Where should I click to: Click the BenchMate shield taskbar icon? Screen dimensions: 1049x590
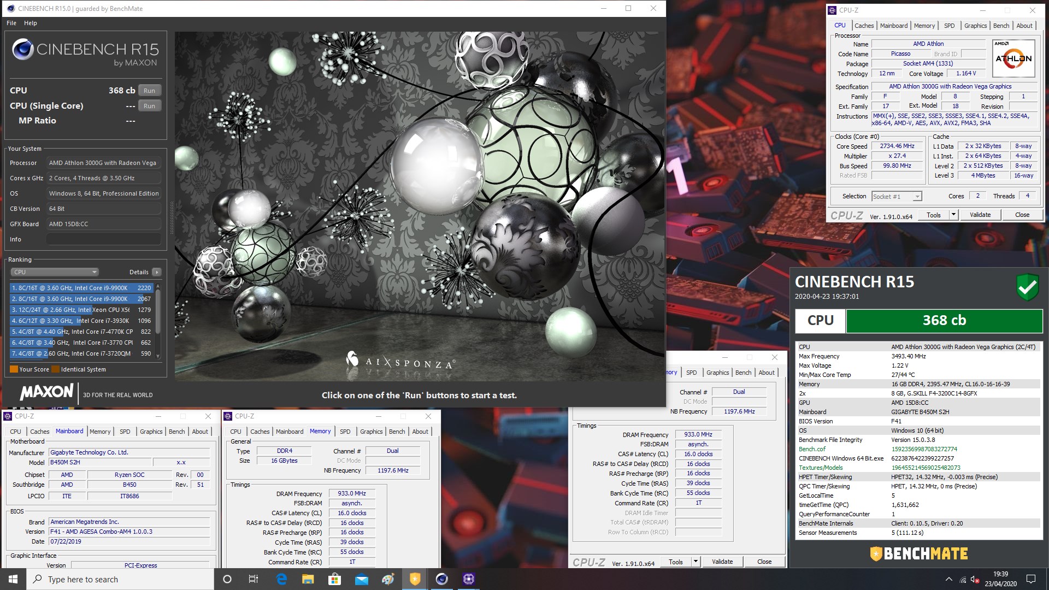415,579
